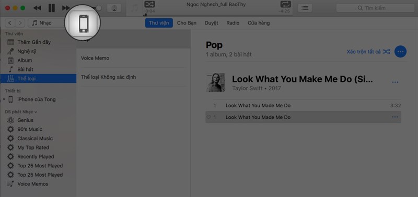Click the 0:04 elapsed time
Viewport: 418px width, 197px height.
pos(150,11)
